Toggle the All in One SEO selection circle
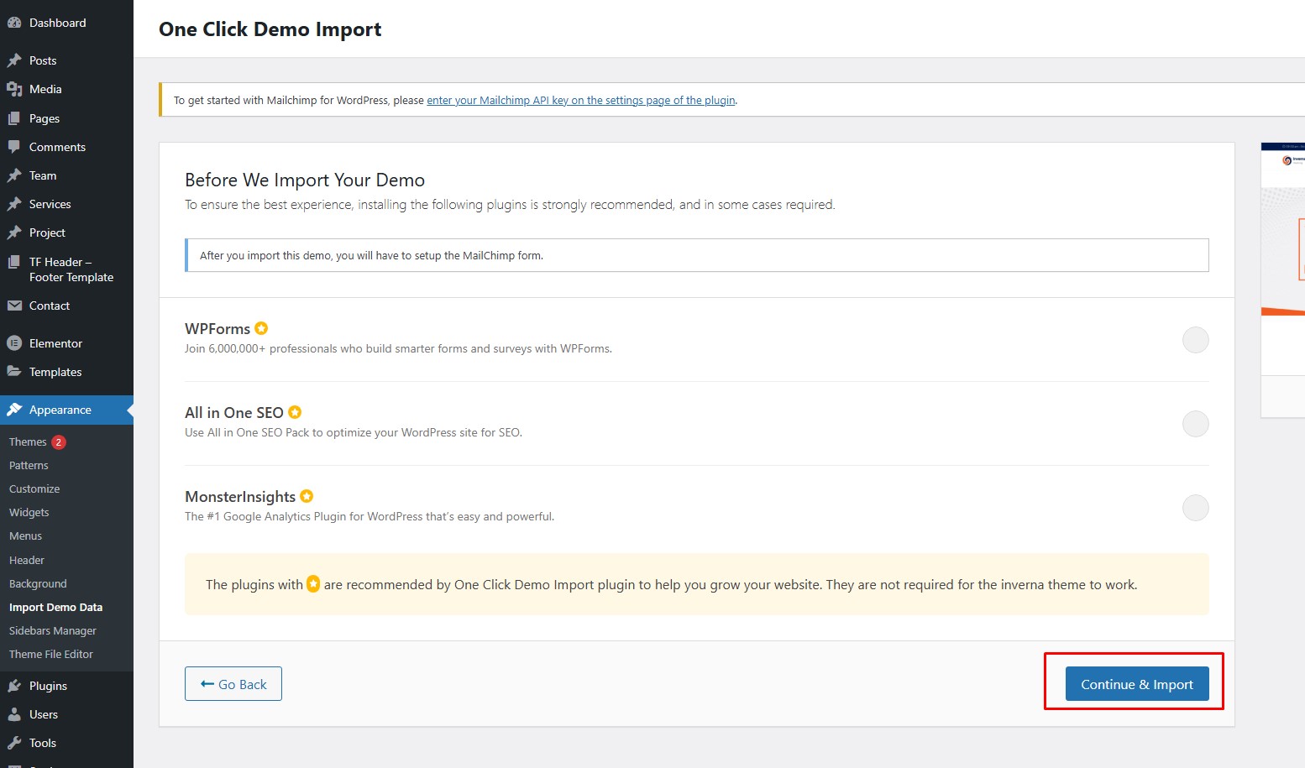 tap(1196, 424)
